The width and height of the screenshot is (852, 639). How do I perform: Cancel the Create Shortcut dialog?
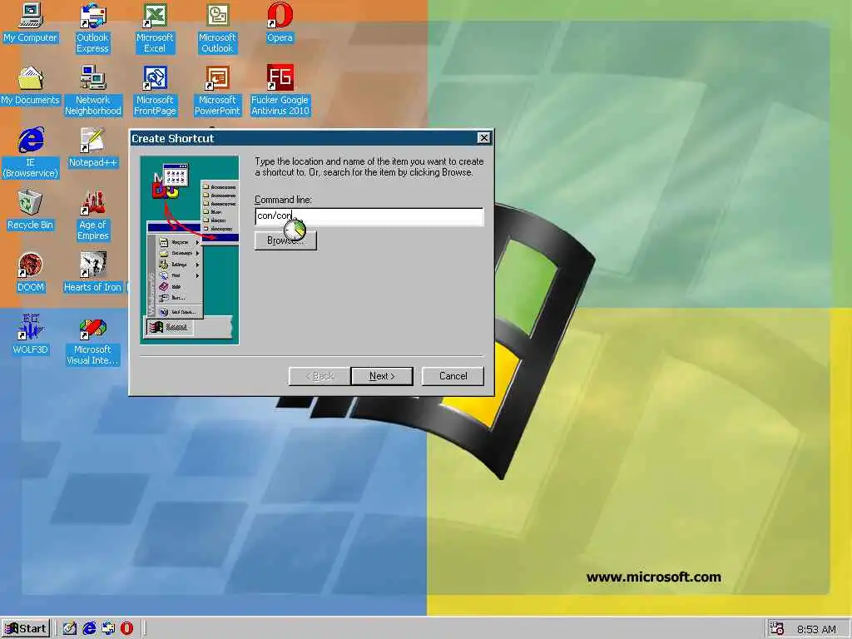[453, 376]
